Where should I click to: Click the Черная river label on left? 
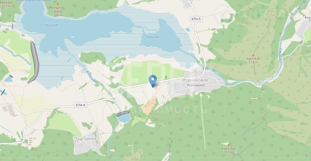pos(51,25)
